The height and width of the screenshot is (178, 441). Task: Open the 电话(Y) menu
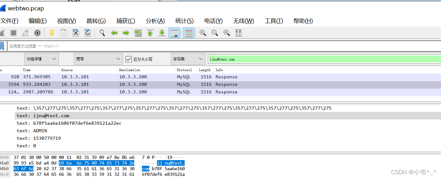click(213, 21)
